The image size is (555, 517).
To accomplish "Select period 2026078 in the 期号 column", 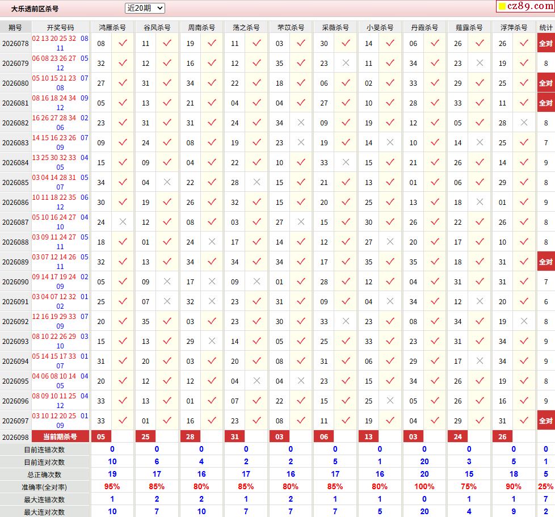I will (15, 44).
